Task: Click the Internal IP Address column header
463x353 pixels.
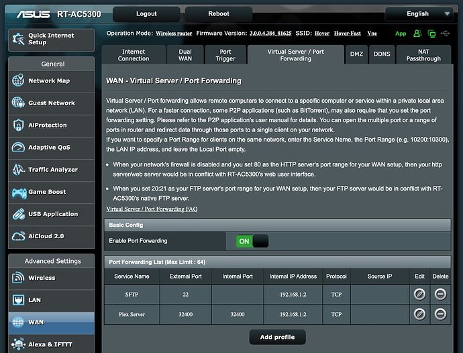Action: pos(293,276)
